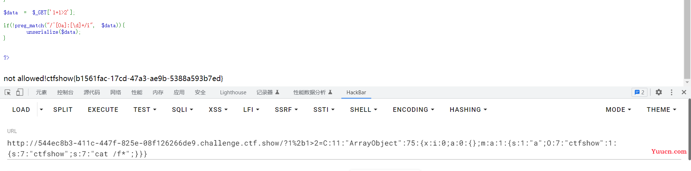Open the messages badge showing 2
Screen dimensions: 691x171
point(640,92)
